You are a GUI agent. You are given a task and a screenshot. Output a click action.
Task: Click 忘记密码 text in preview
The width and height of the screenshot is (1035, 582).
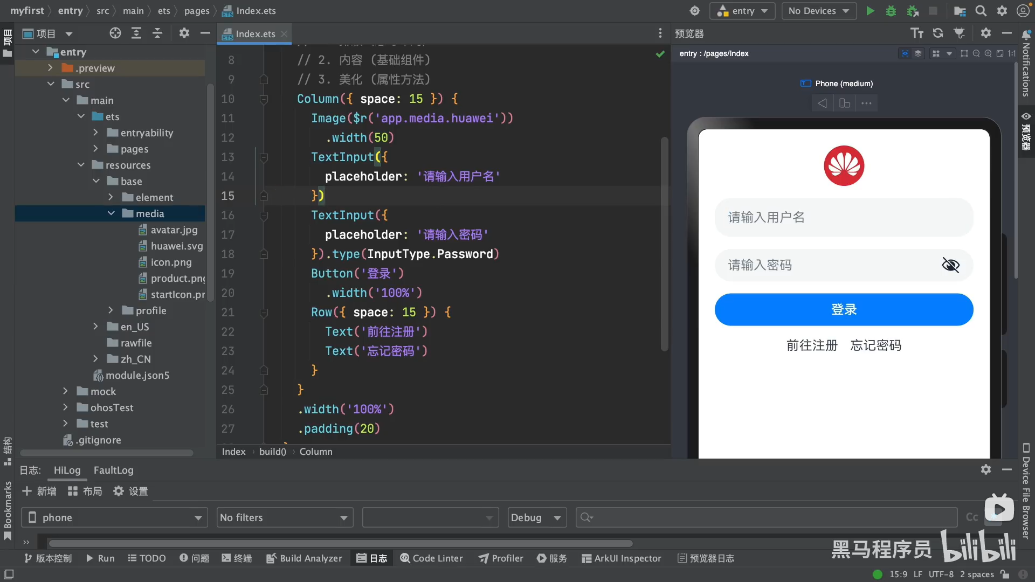(876, 345)
